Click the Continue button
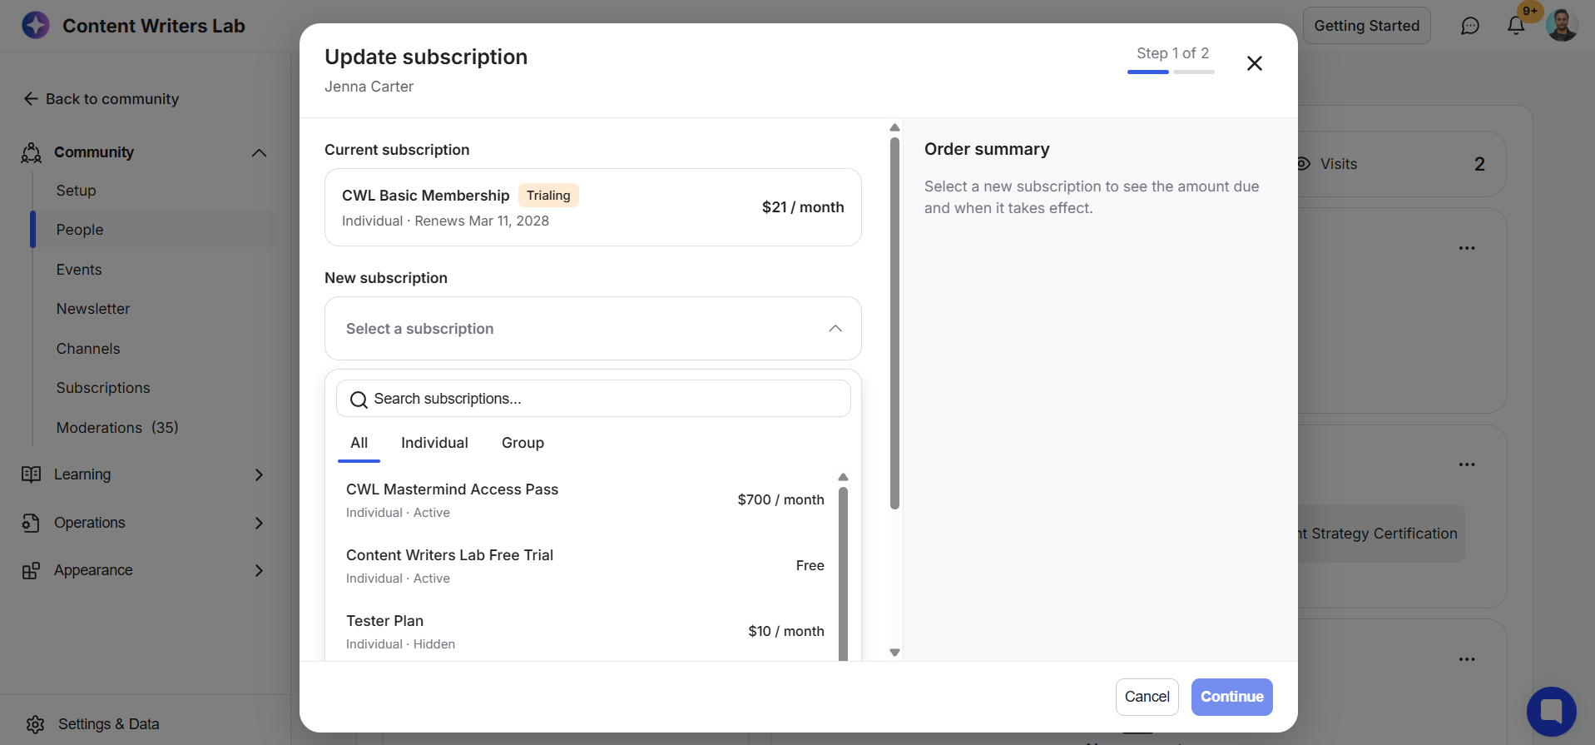Screen dimensions: 1595x745 [1232, 697]
